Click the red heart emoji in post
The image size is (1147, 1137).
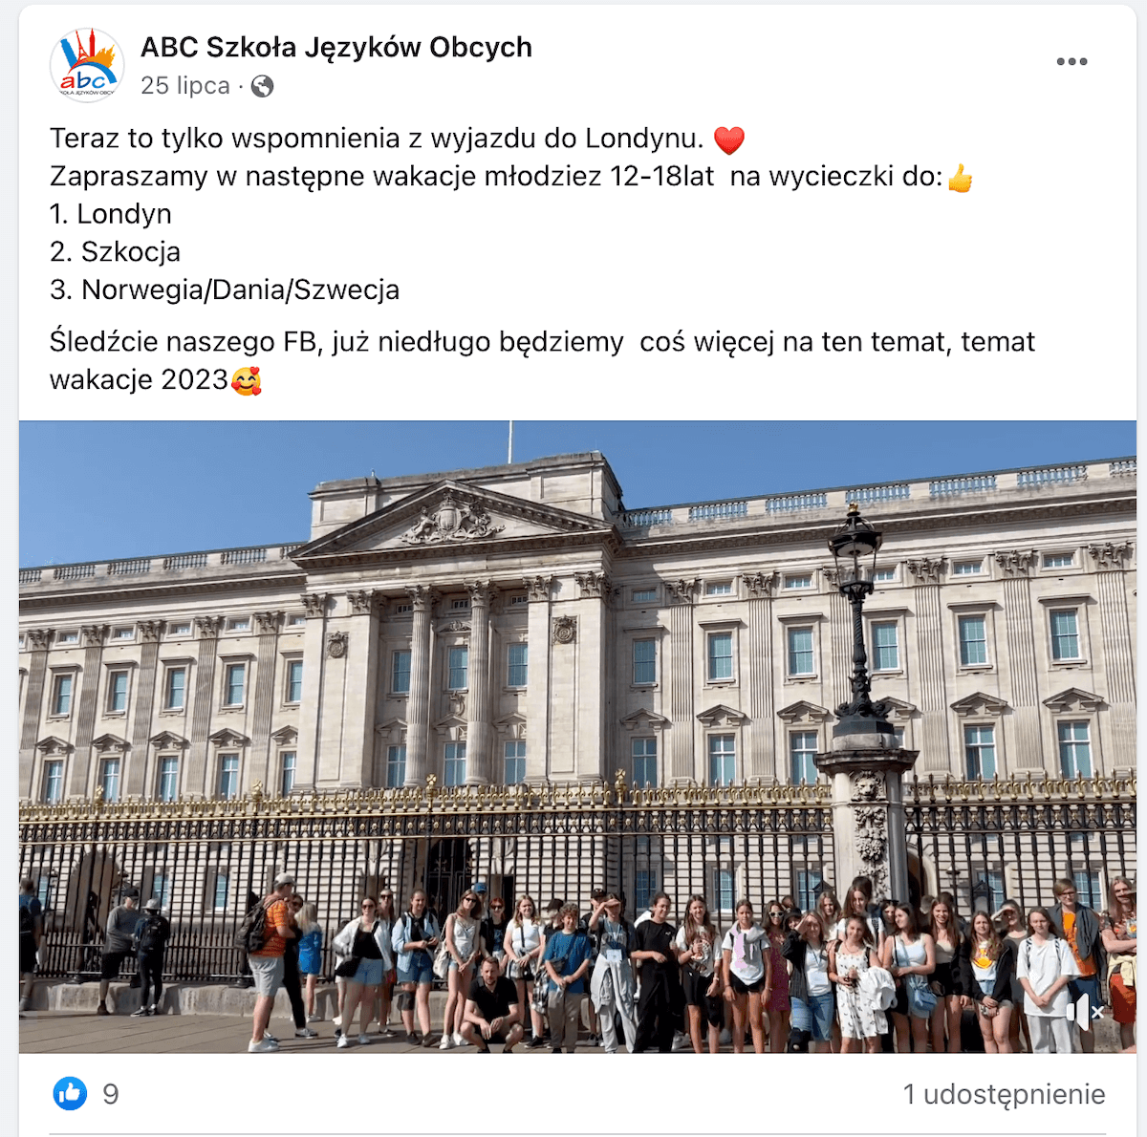pos(729,139)
